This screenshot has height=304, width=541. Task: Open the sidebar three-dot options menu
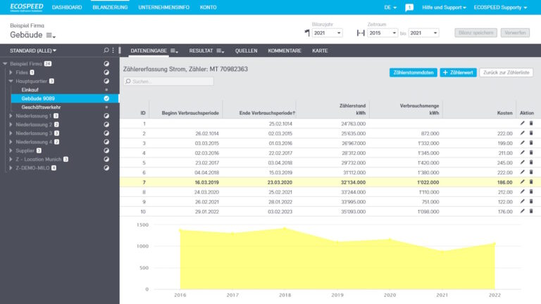(x=114, y=51)
